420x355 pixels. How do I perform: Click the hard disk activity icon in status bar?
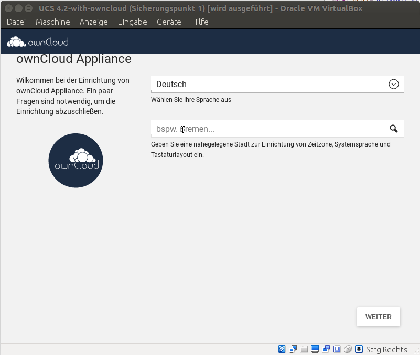(282, 349)
